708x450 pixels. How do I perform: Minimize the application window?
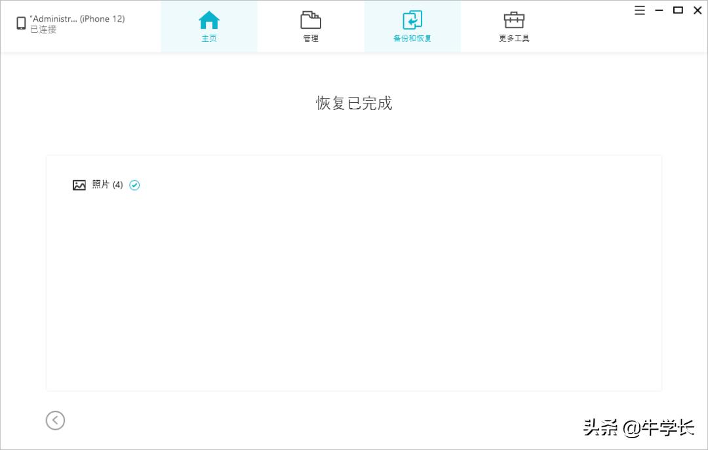[659, 10]
